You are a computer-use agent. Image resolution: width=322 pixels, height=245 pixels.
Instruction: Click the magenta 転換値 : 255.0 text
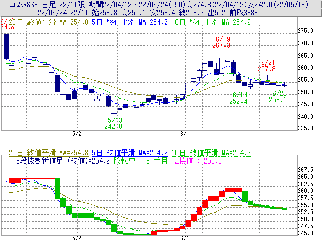click(197, 160)
